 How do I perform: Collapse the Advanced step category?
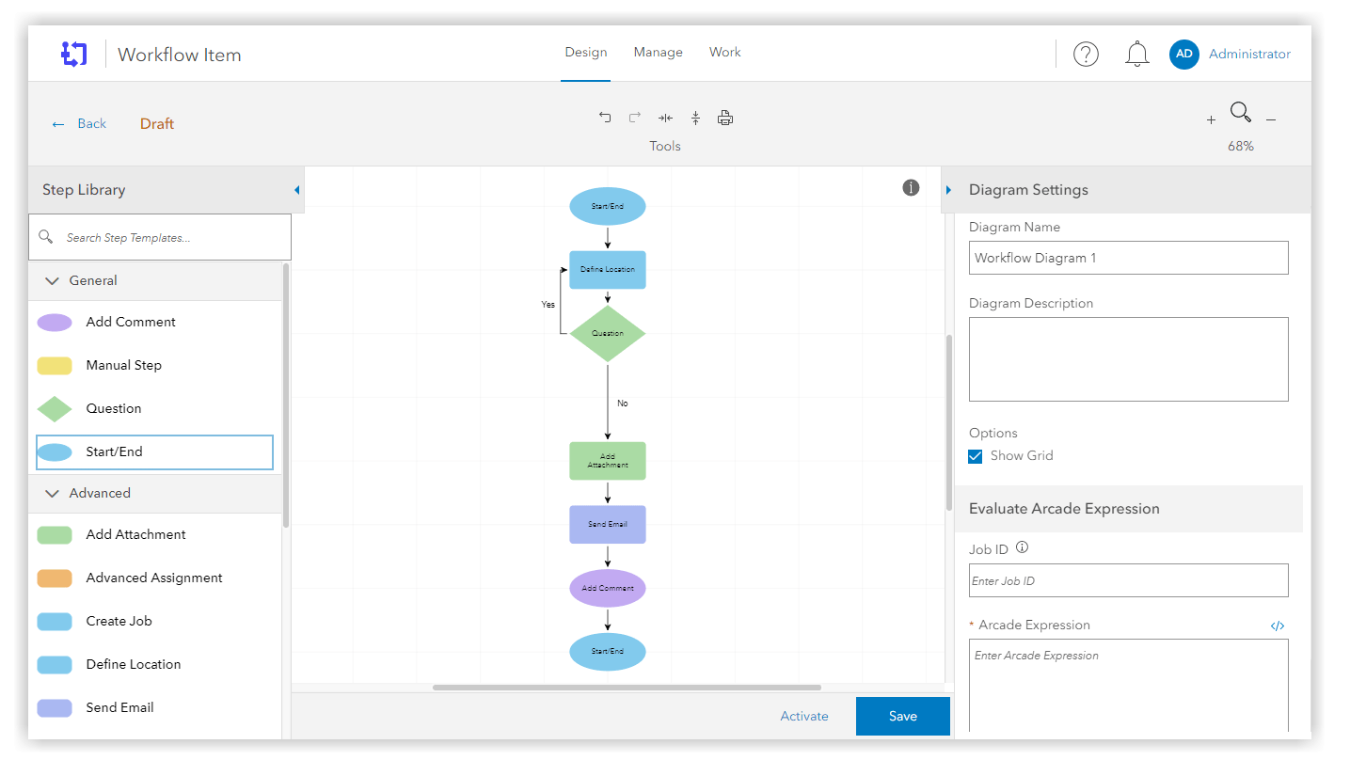pyautogui.click(x=53, y=493)
